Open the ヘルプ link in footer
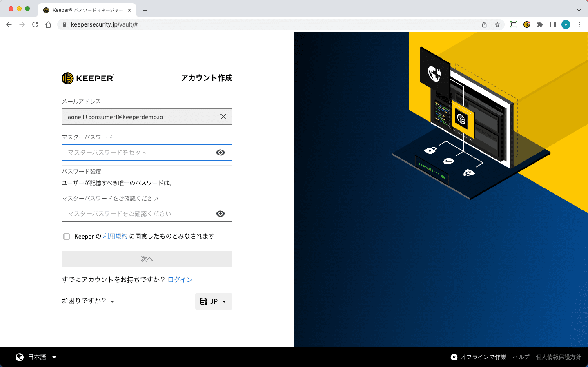Screen dimensions: 588x367 coord(521,357)
